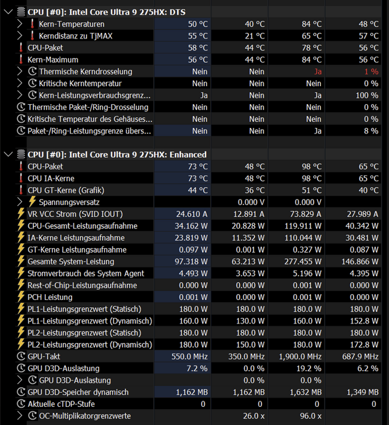Viewport: 389px width, 425px height.
Task: Click the chip icon beside the DTS sensor header
Action: [x=21, y=12]
